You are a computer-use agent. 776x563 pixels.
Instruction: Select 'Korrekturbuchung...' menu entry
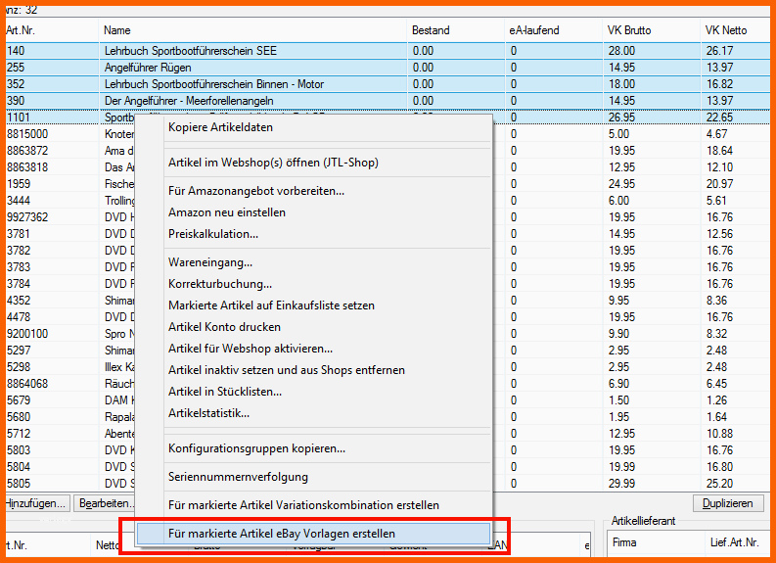pyautogui.click(x=313, y=284)
